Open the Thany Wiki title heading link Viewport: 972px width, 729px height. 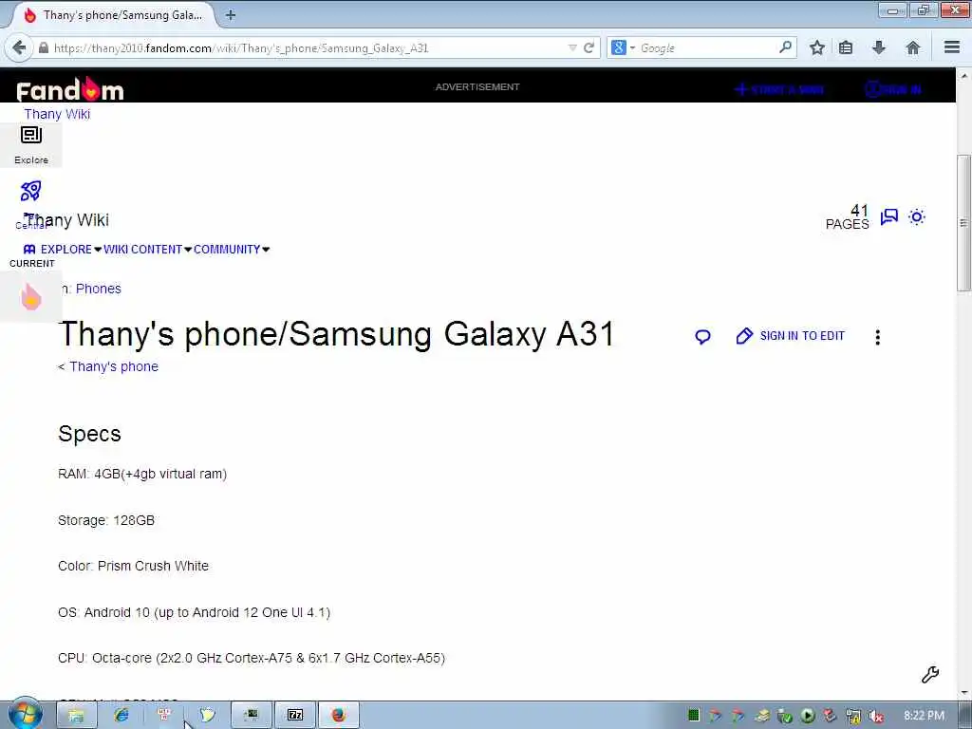pyautogui.click(x=67, y=220)
